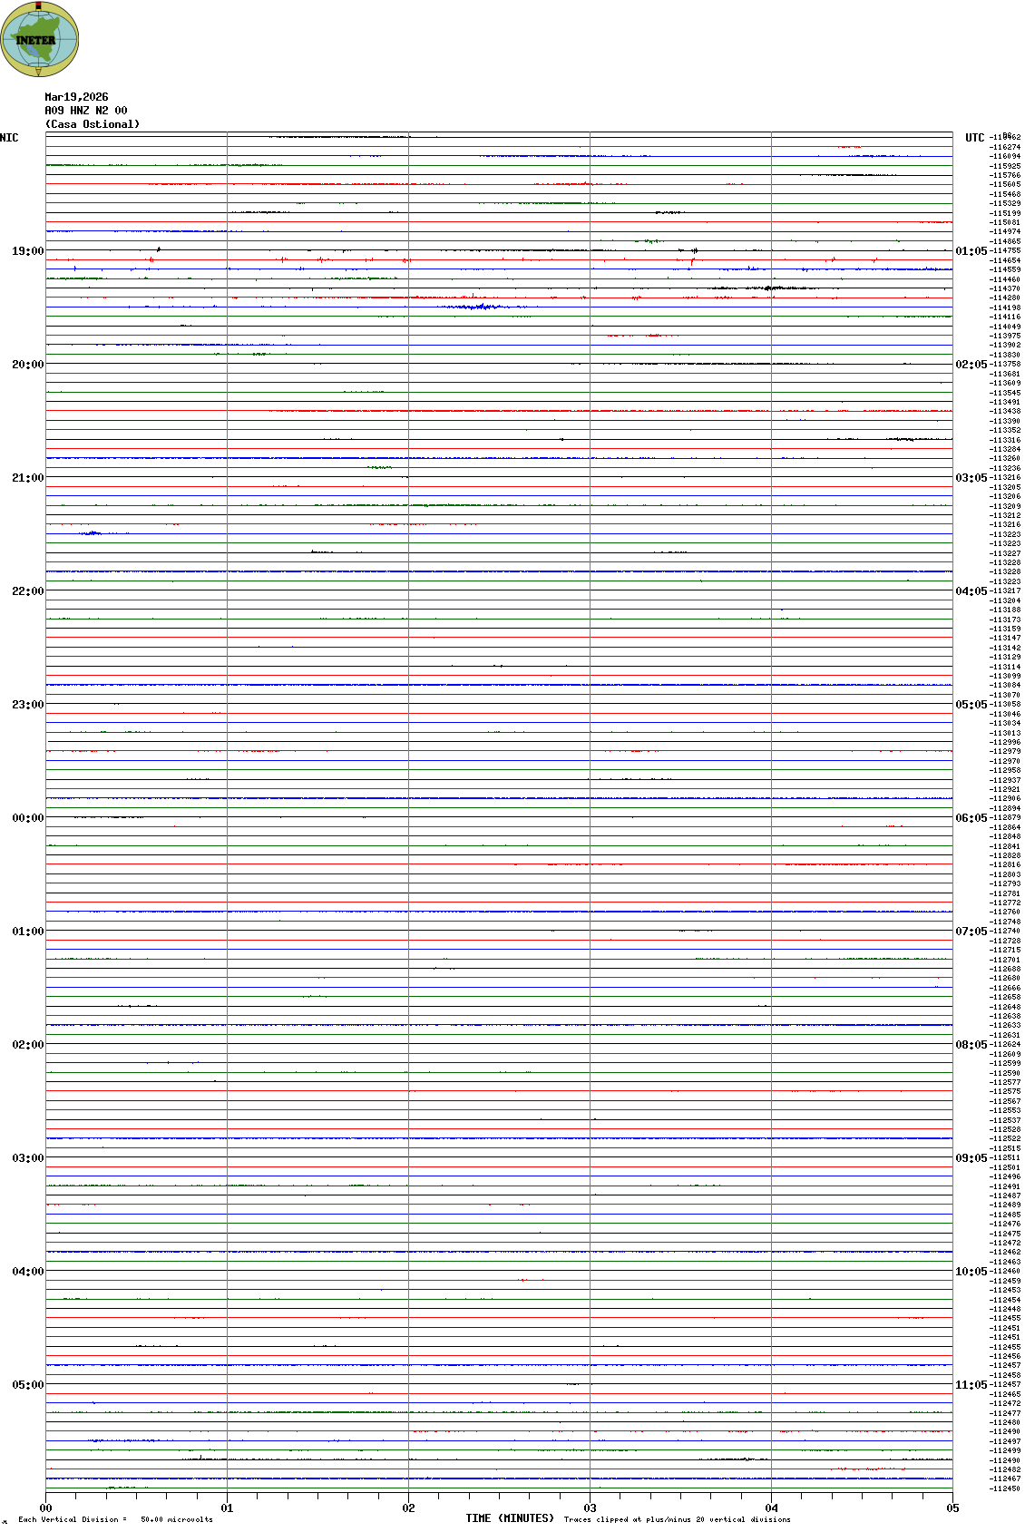1025x1532 pixels.
Task: Click the Each Vertical Division scale note
Action: pyautogui.click(x=115, y=1519)
